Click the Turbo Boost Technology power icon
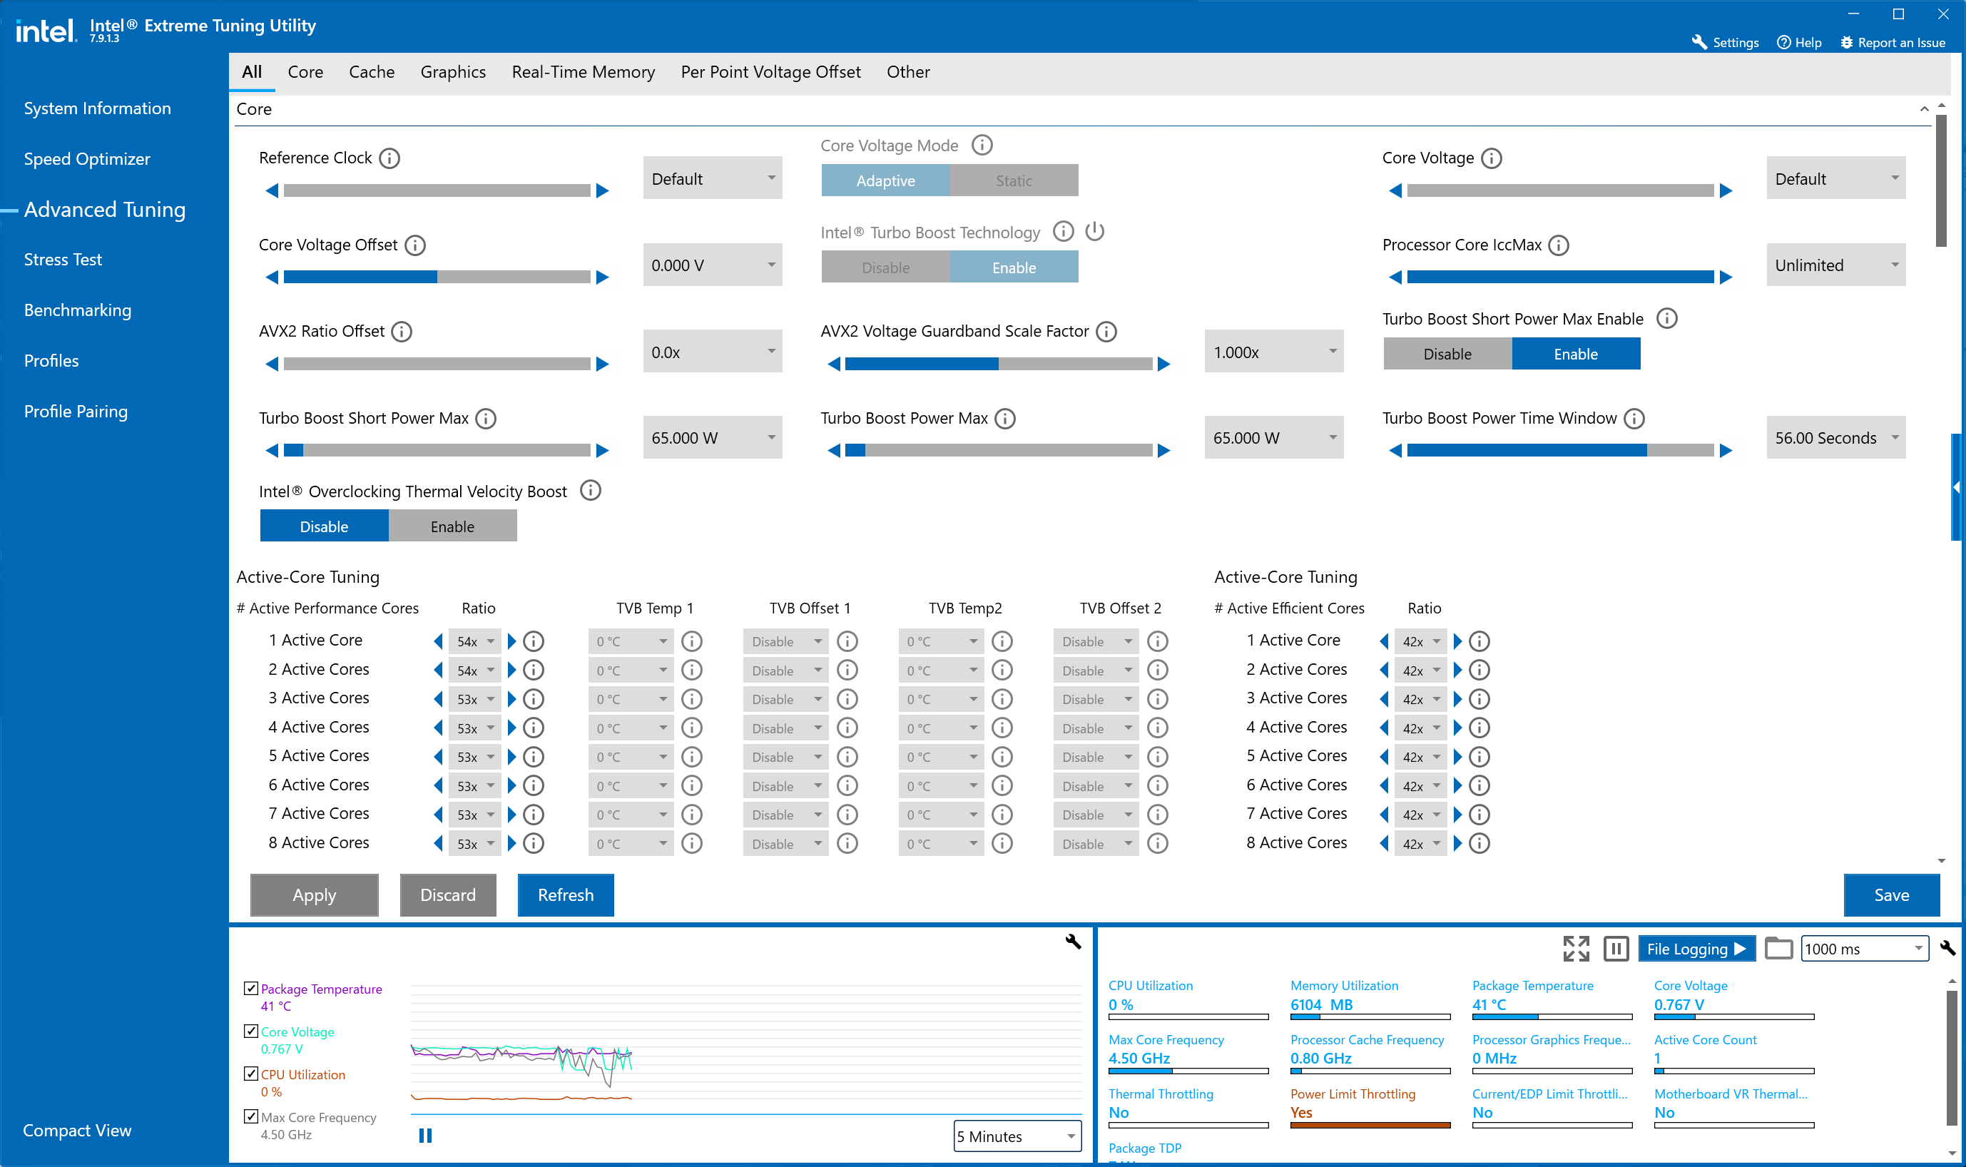Image resolution: width=1966 pixels, height=1167 pixels. coord(1095,231)
